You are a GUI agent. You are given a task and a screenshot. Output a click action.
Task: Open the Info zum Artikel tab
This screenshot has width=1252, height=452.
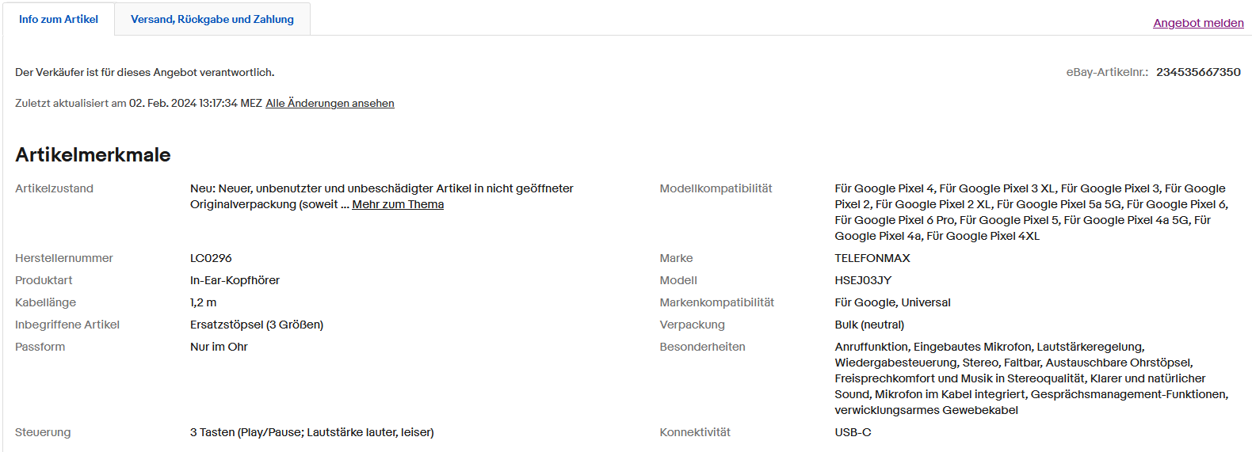[59, 19]
